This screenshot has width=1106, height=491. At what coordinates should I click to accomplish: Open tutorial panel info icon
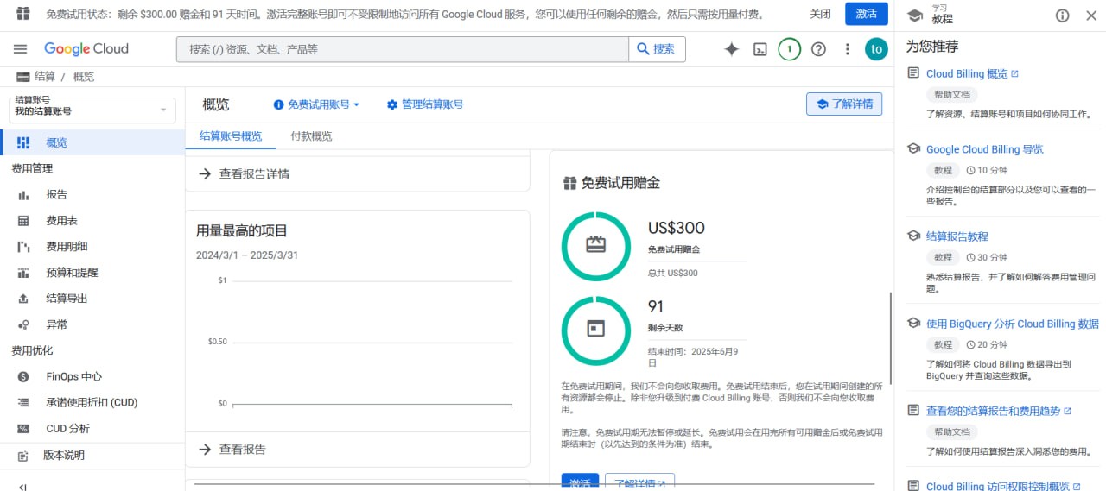coord(1063,16)
